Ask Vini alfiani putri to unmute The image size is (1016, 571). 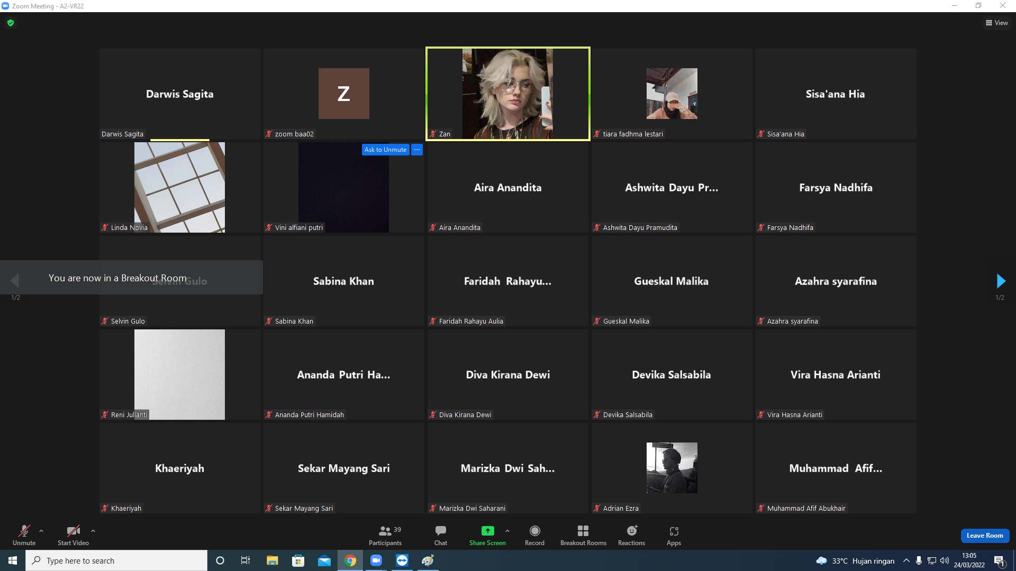pos(385,150)
